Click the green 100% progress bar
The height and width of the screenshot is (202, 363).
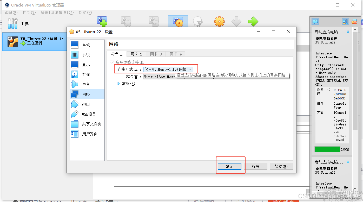click(x=327, y=149)
